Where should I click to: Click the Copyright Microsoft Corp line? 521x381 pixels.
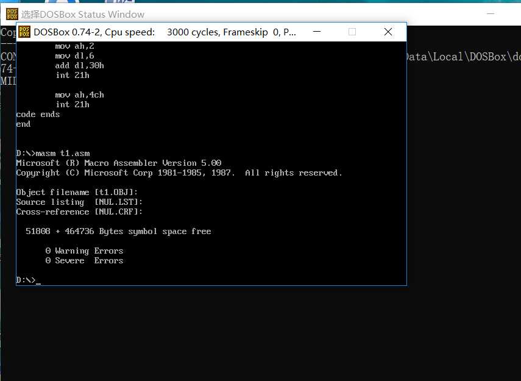coord(179,173)
